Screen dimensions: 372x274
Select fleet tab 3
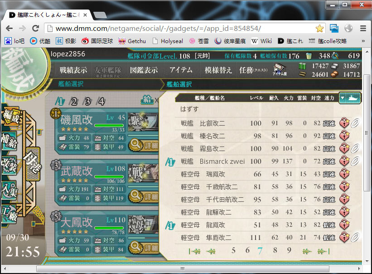(x=87, y=101)
